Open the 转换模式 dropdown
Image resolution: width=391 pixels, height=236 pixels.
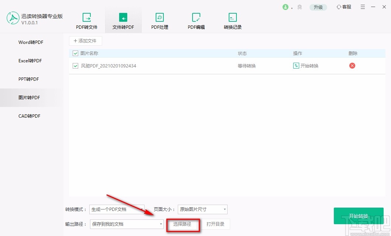117,209
